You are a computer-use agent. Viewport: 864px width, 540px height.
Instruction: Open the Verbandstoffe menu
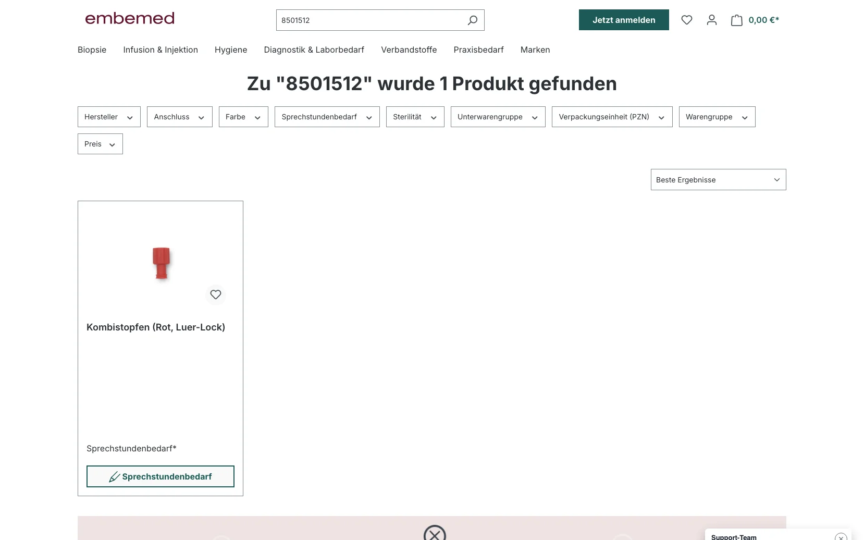tap(409, 50)
